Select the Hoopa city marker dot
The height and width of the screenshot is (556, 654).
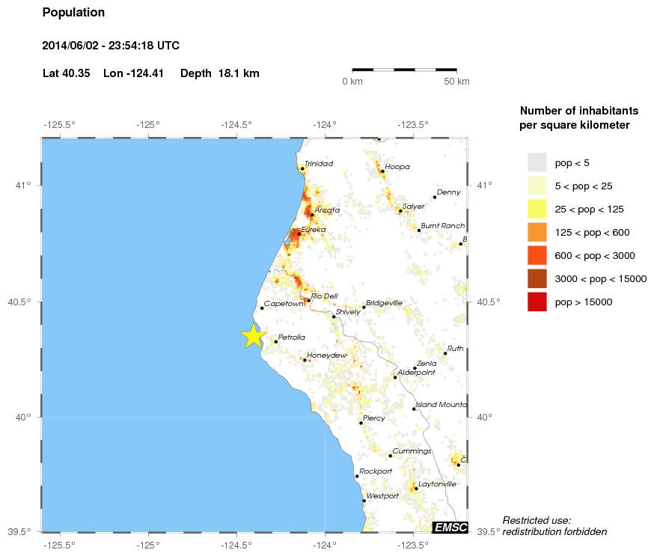point(382,171)
